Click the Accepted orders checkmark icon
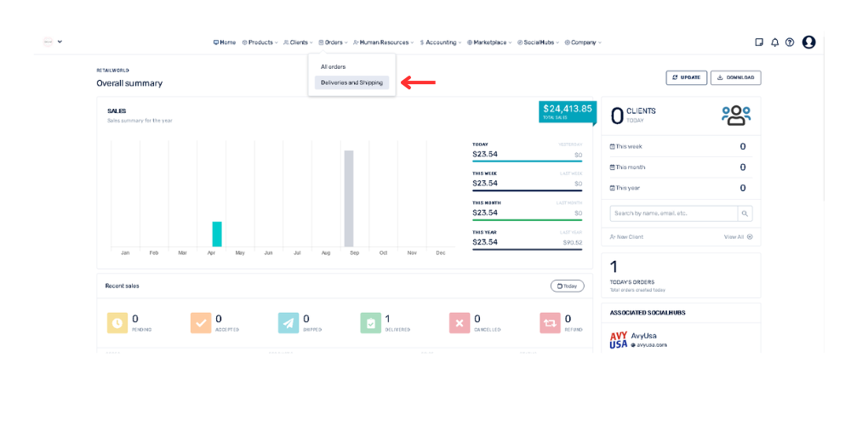Screen dimensions: 851x425 (x=201, y=323)
